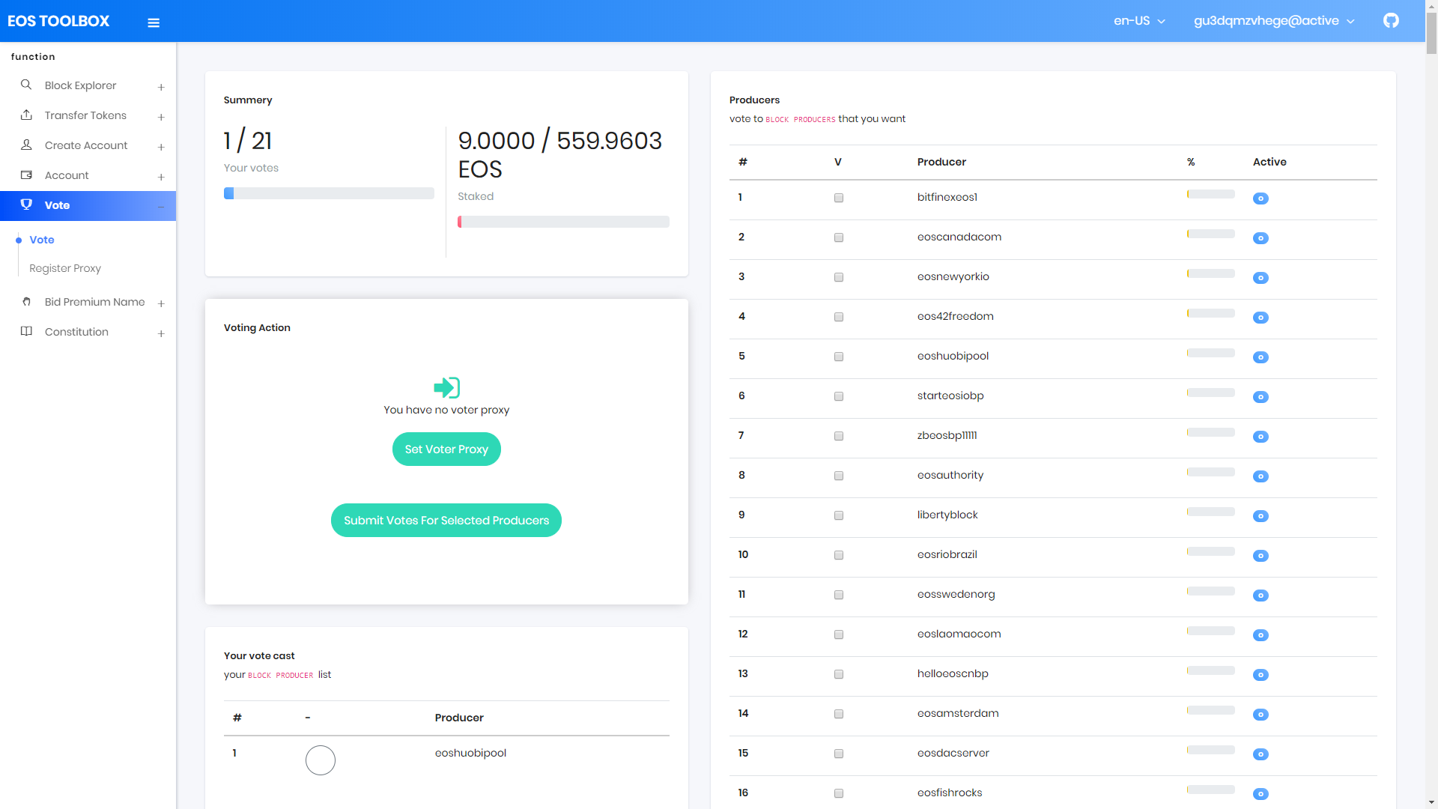Click the hamburger menu icon

154,22
